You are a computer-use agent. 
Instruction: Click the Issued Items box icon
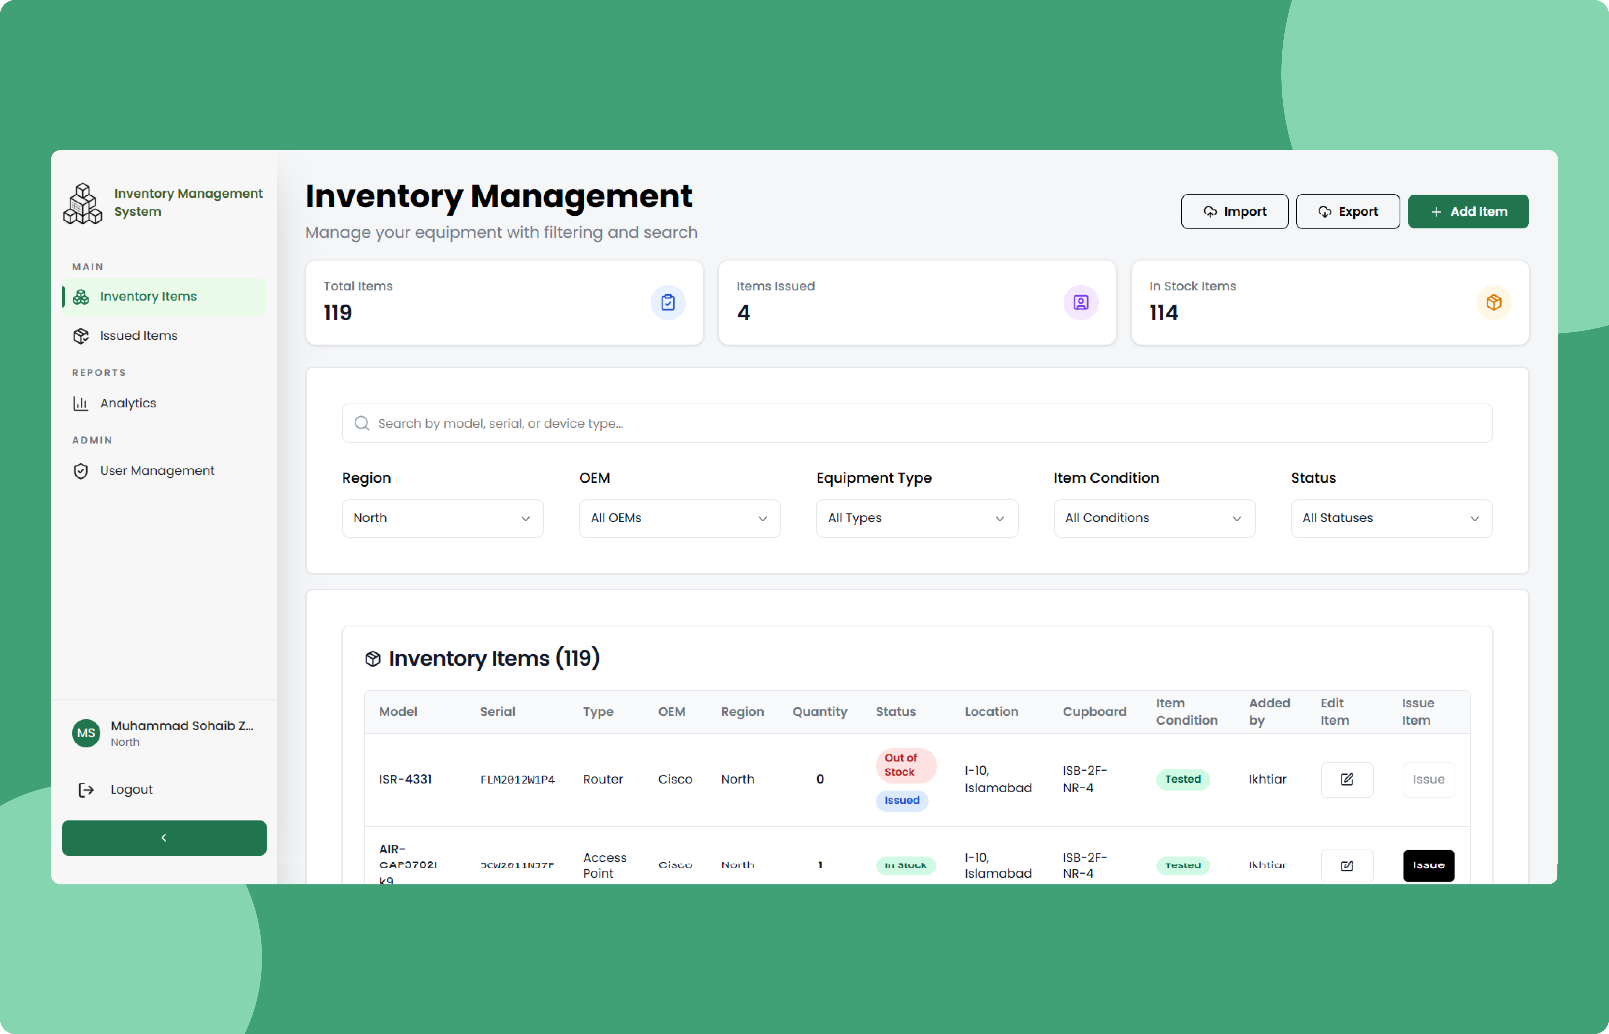click(x=81, y=336)
